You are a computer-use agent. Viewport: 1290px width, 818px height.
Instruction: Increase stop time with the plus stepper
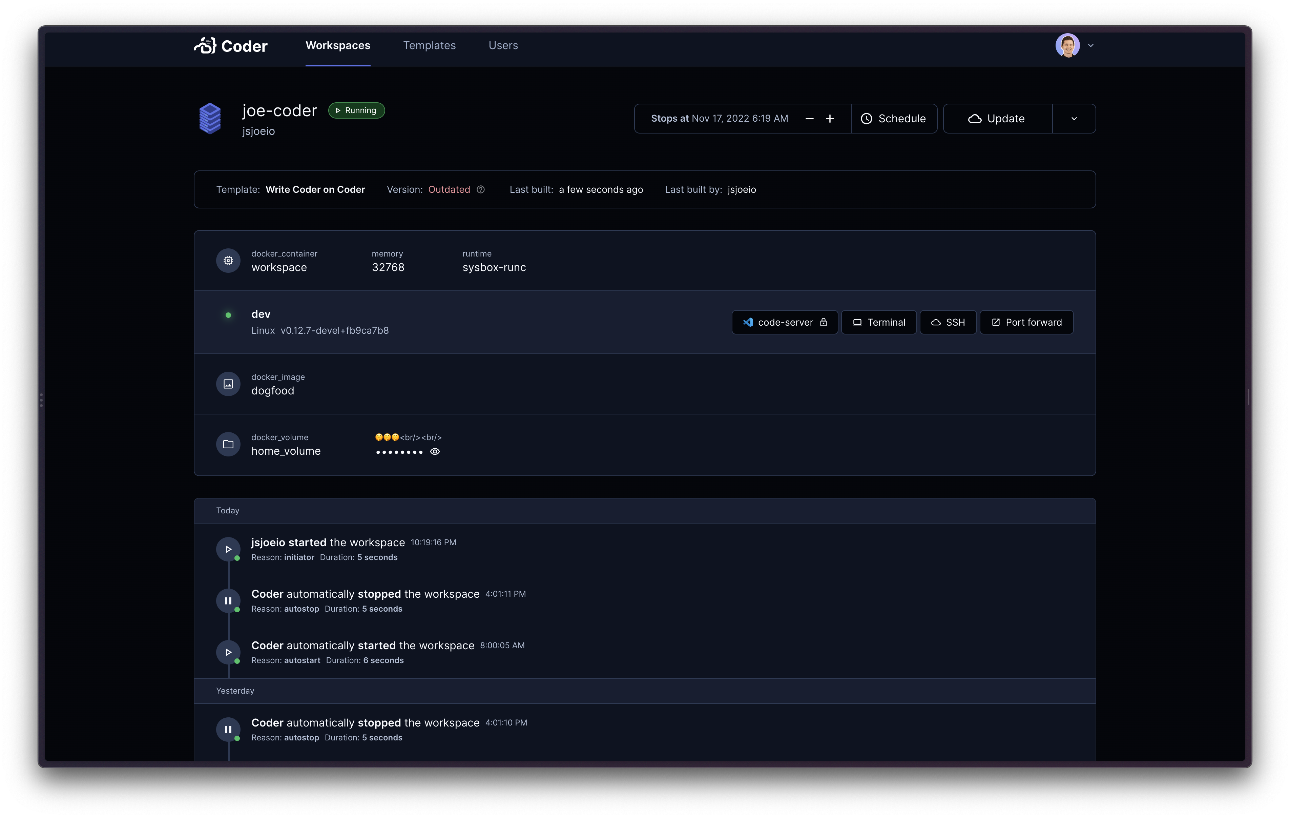pos(830,119)
